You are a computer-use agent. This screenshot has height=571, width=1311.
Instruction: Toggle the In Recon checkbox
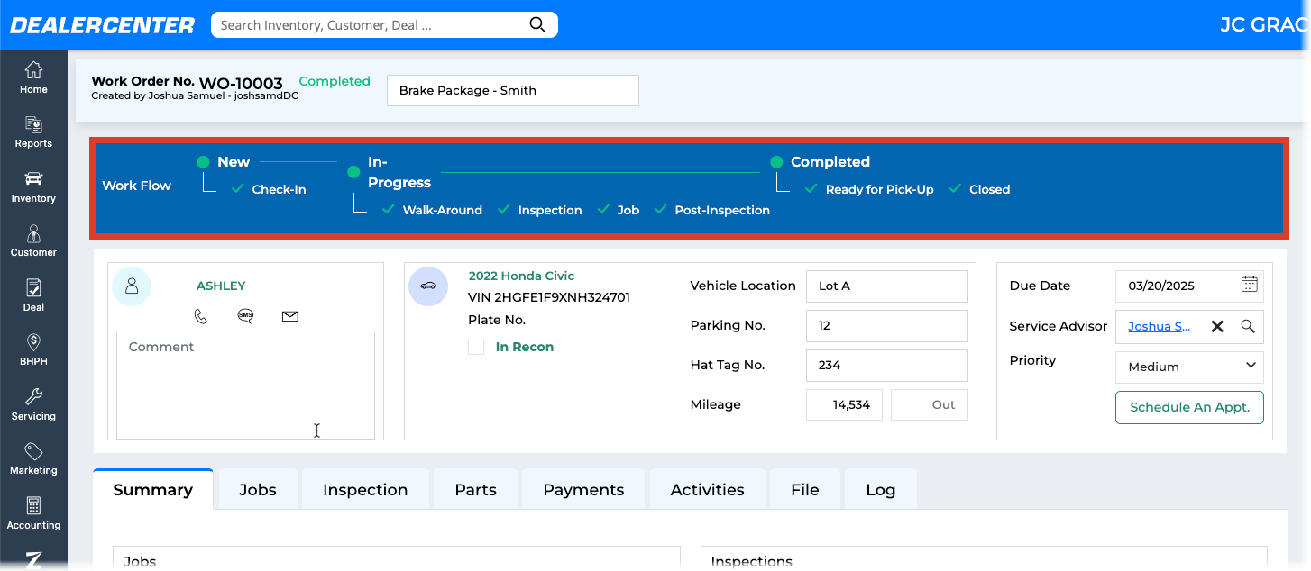(476, 347)
